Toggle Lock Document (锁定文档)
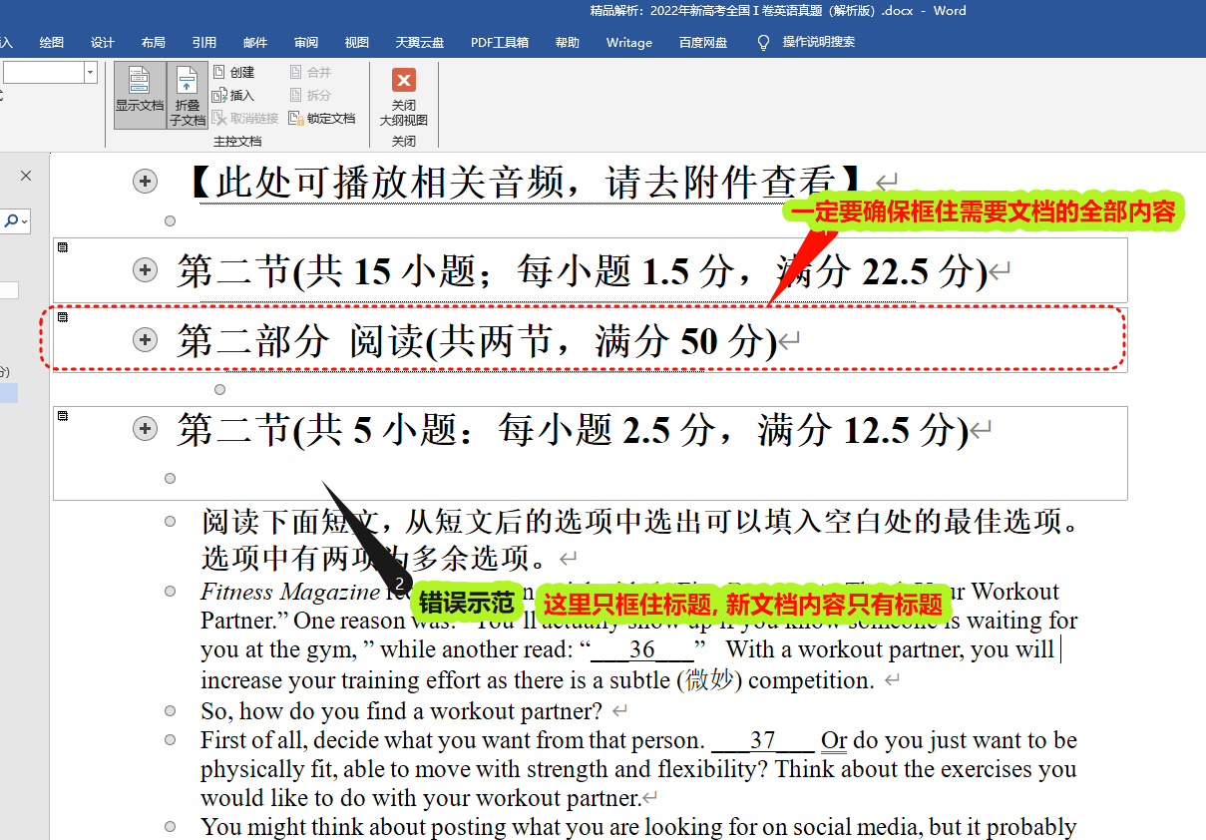The image size is (1206, 840). tap(322, 118)
